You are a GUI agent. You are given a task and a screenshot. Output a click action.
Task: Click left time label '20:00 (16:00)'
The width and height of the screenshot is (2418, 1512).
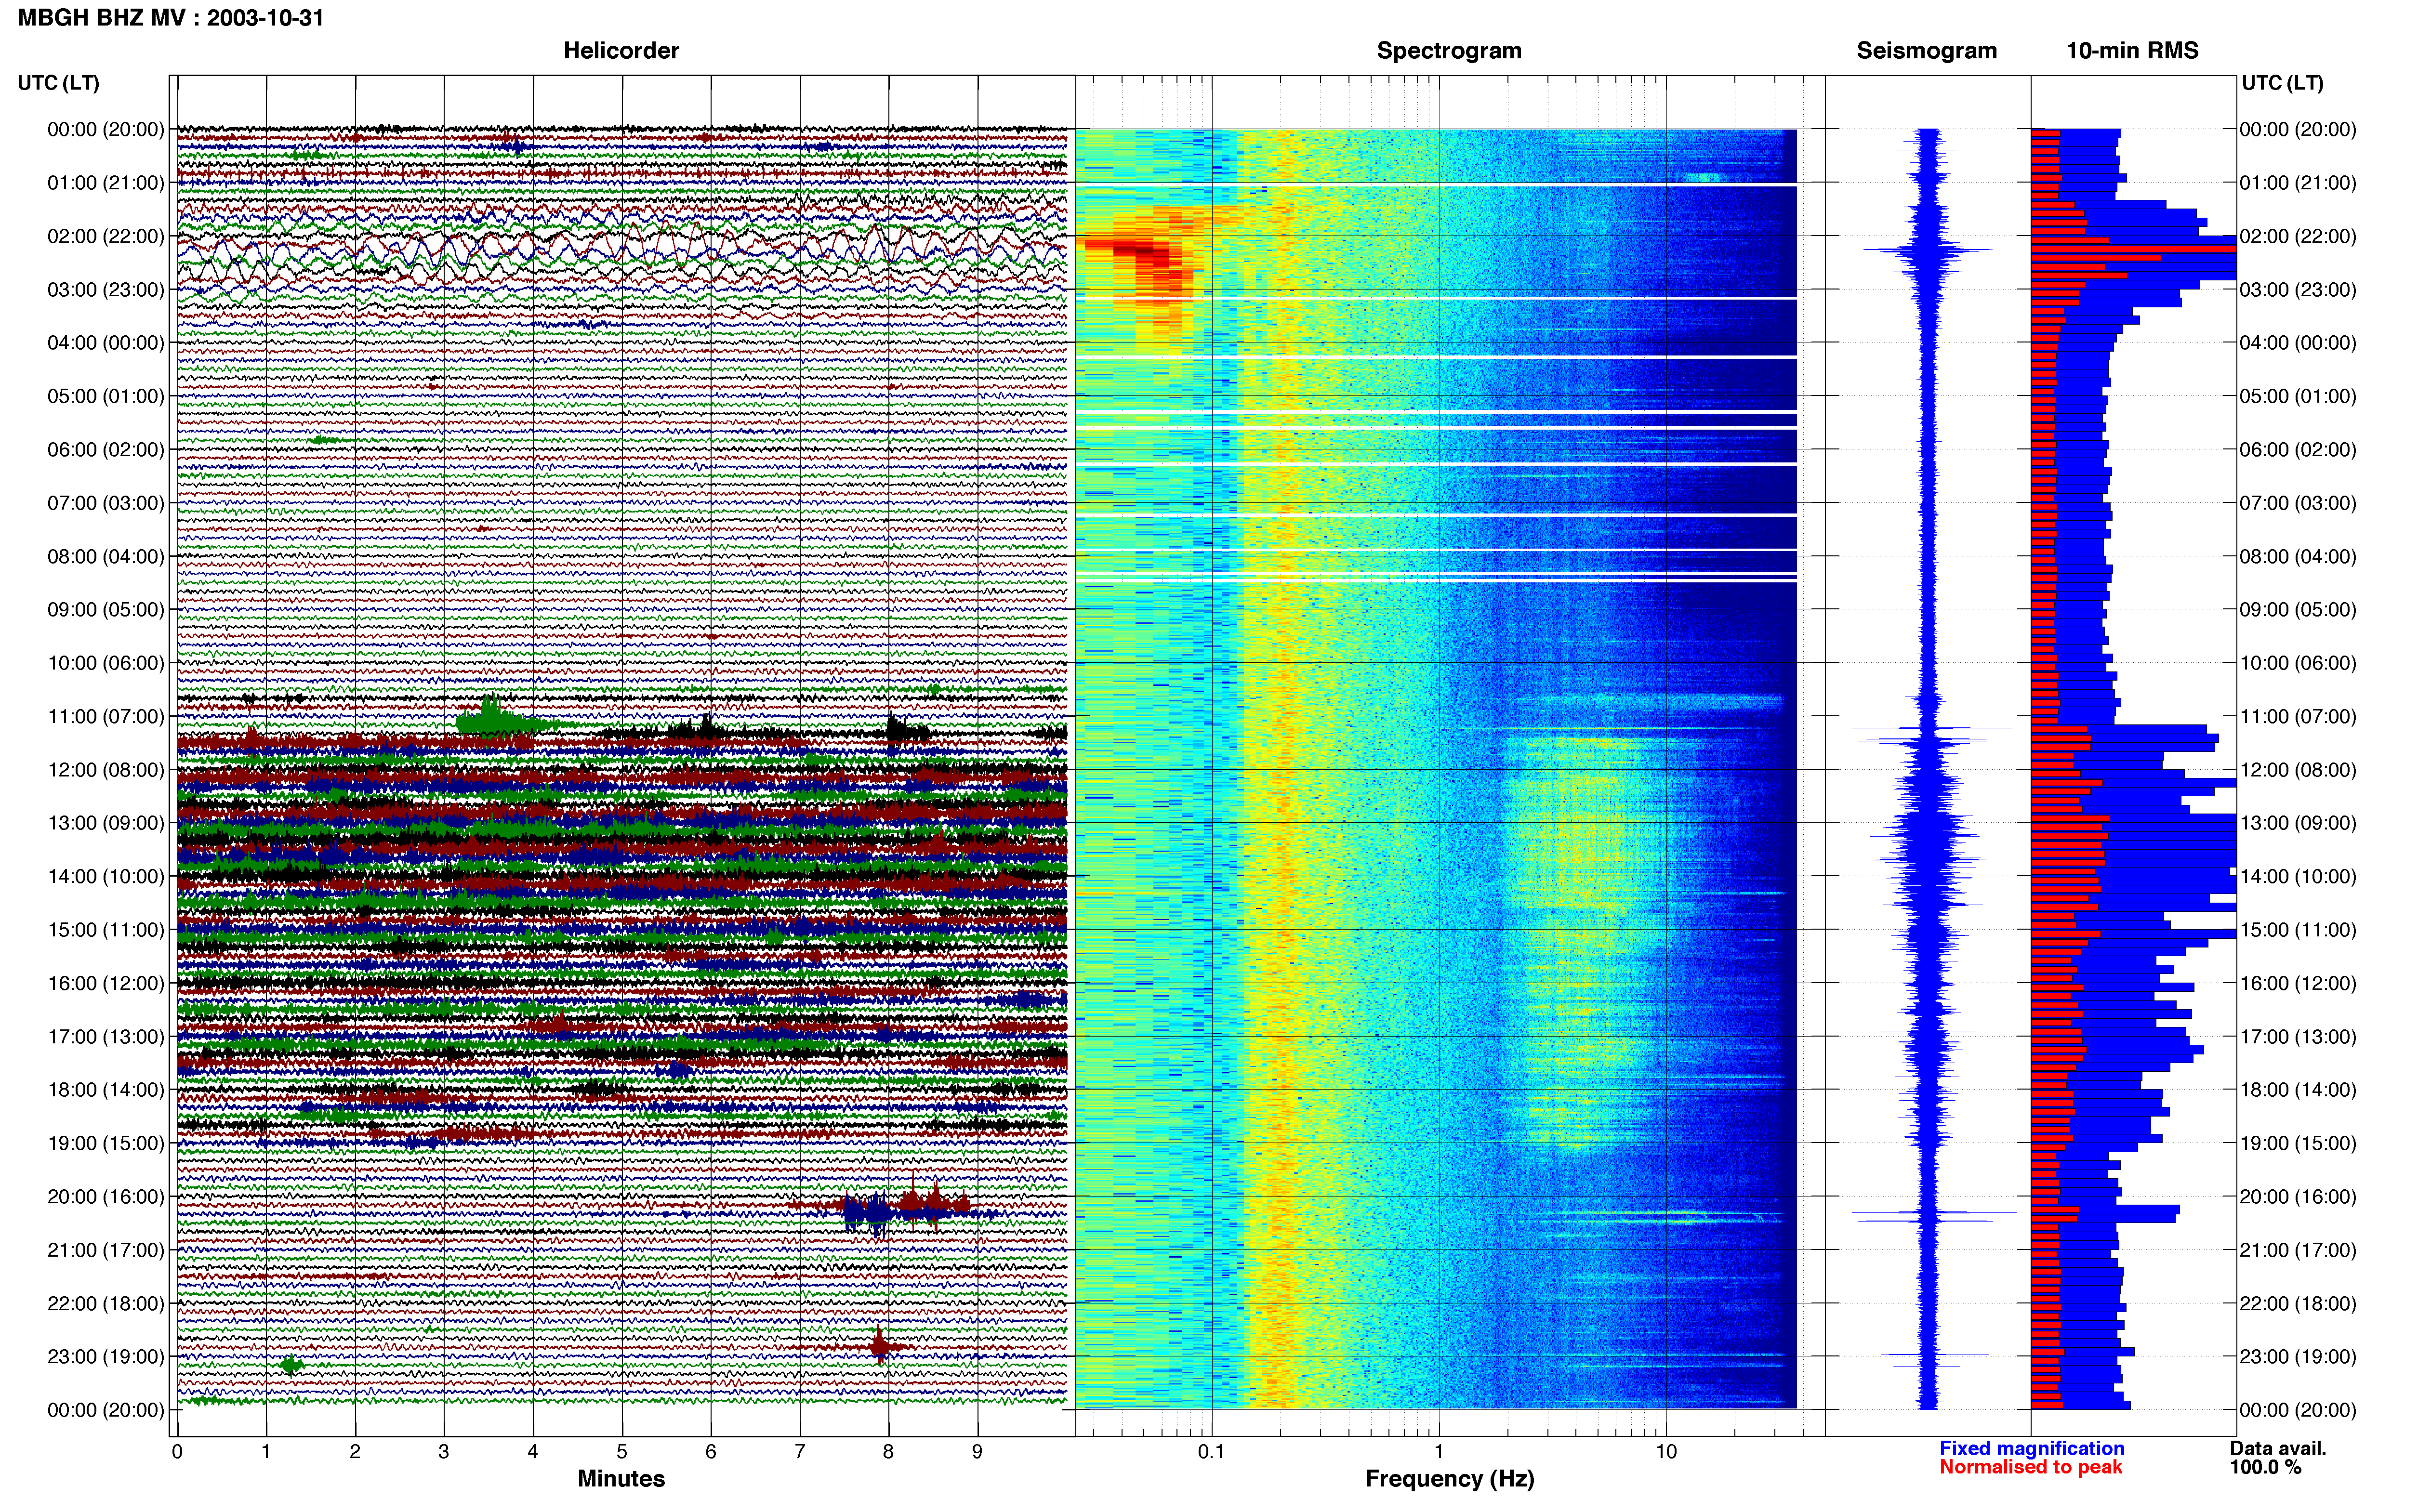(106, 1196)
